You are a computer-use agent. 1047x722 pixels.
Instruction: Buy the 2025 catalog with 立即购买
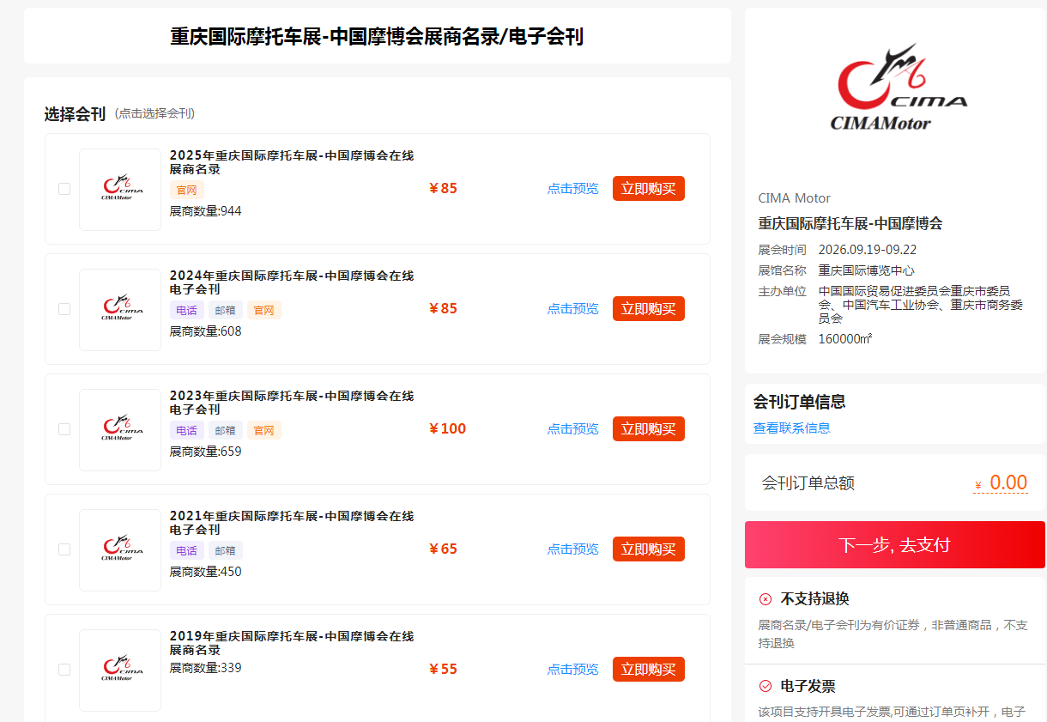pyautogui.click(x=648, y=189)
